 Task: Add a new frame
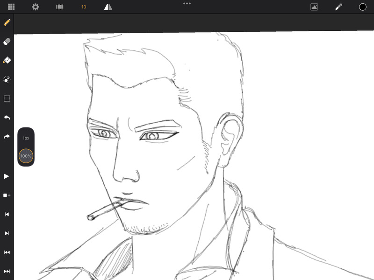pos(7,195)
